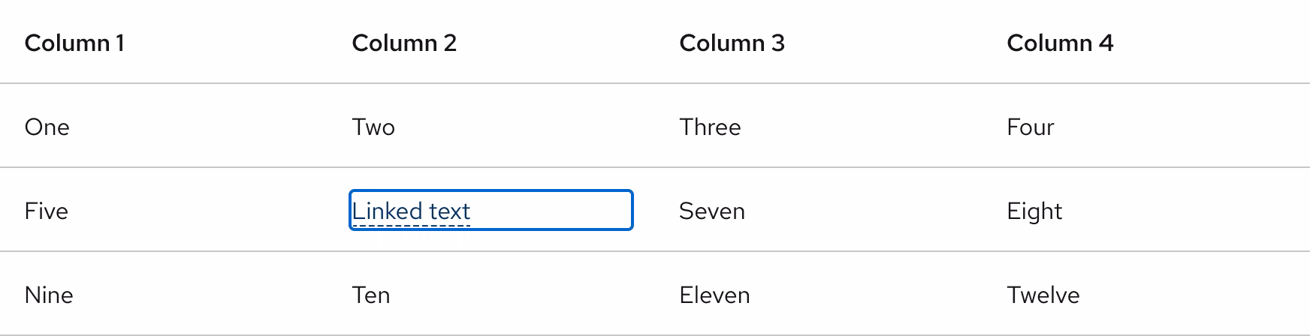Screen dimensions: 1310x336
Task: Click the cell labeled Nine
Action: point(49,295)
